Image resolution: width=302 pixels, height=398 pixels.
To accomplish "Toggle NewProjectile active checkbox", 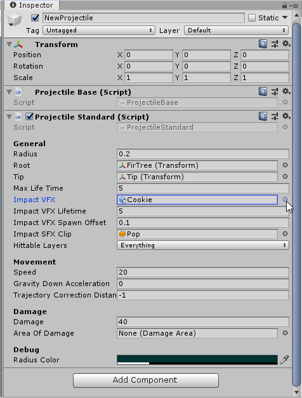I will pos(36,18).
